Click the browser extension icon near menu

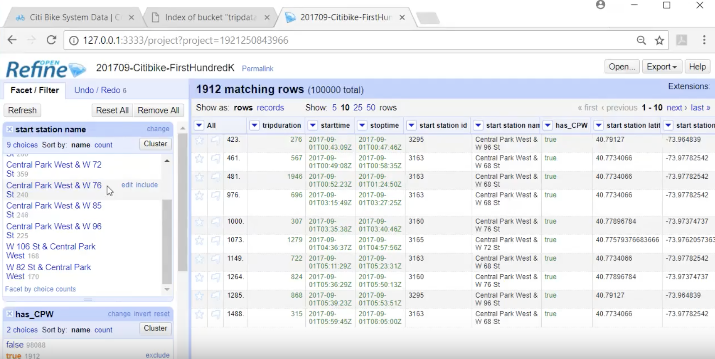pos(681,40)
